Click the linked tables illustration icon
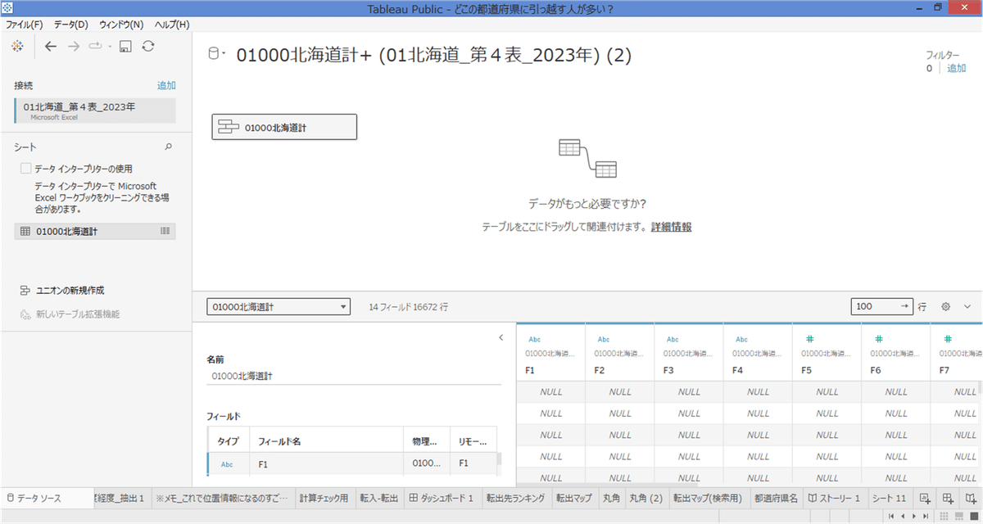983x524 pixels. coord(587,159)
